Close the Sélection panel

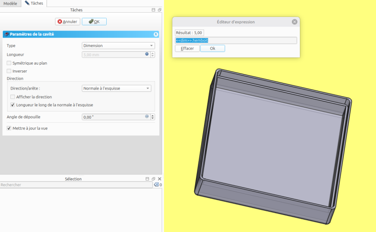(x=159, y=179)
